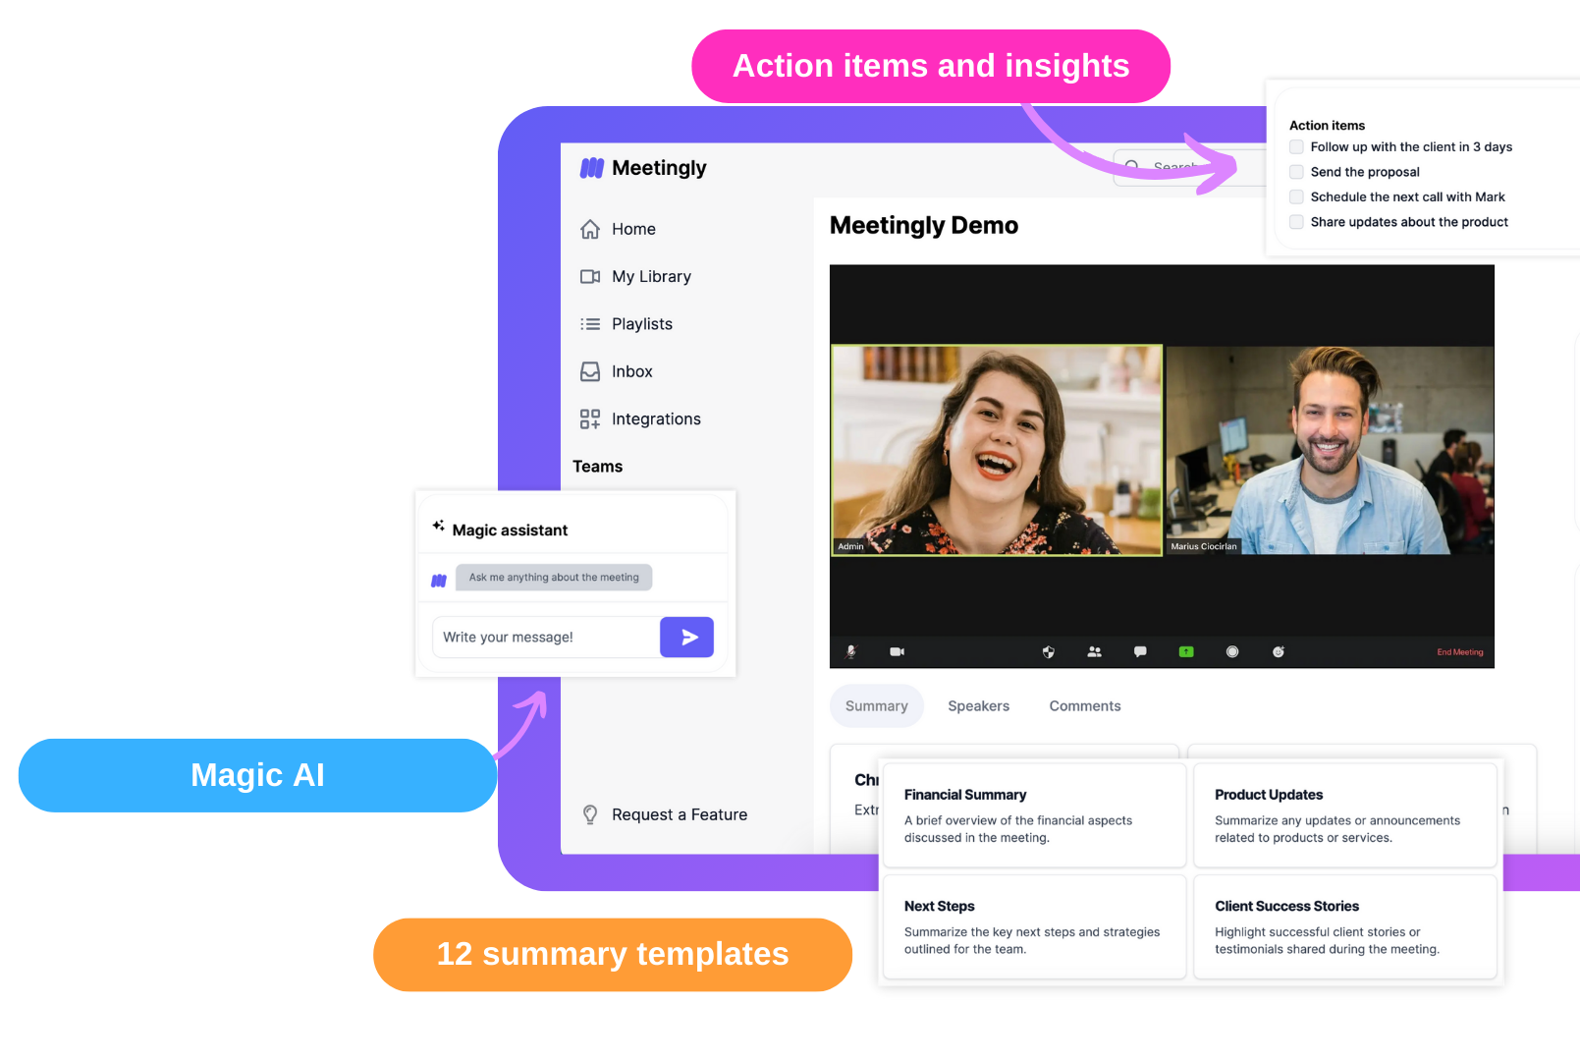Screen dimensions: 1580x1061
Task: Click the Meetingly logo icon
Action: click(591, 168)
